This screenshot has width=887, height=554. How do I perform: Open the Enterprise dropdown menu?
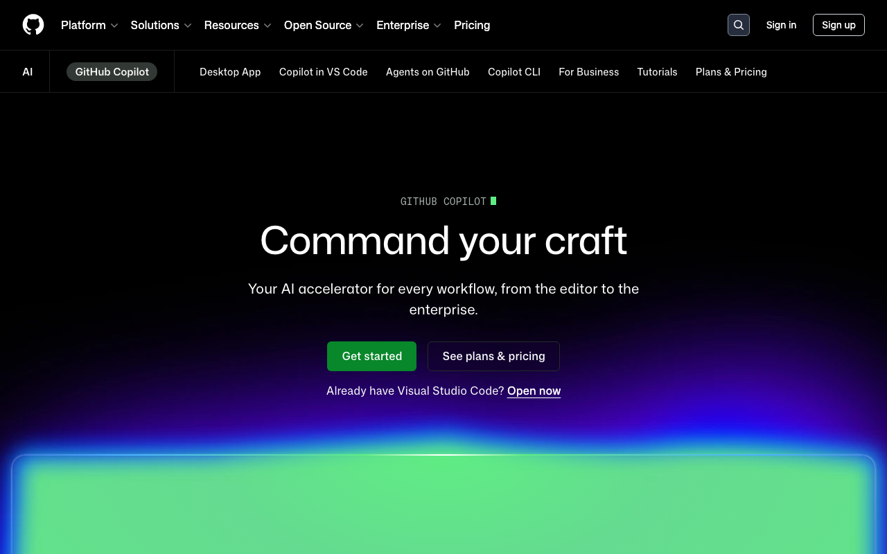(409, 25)
